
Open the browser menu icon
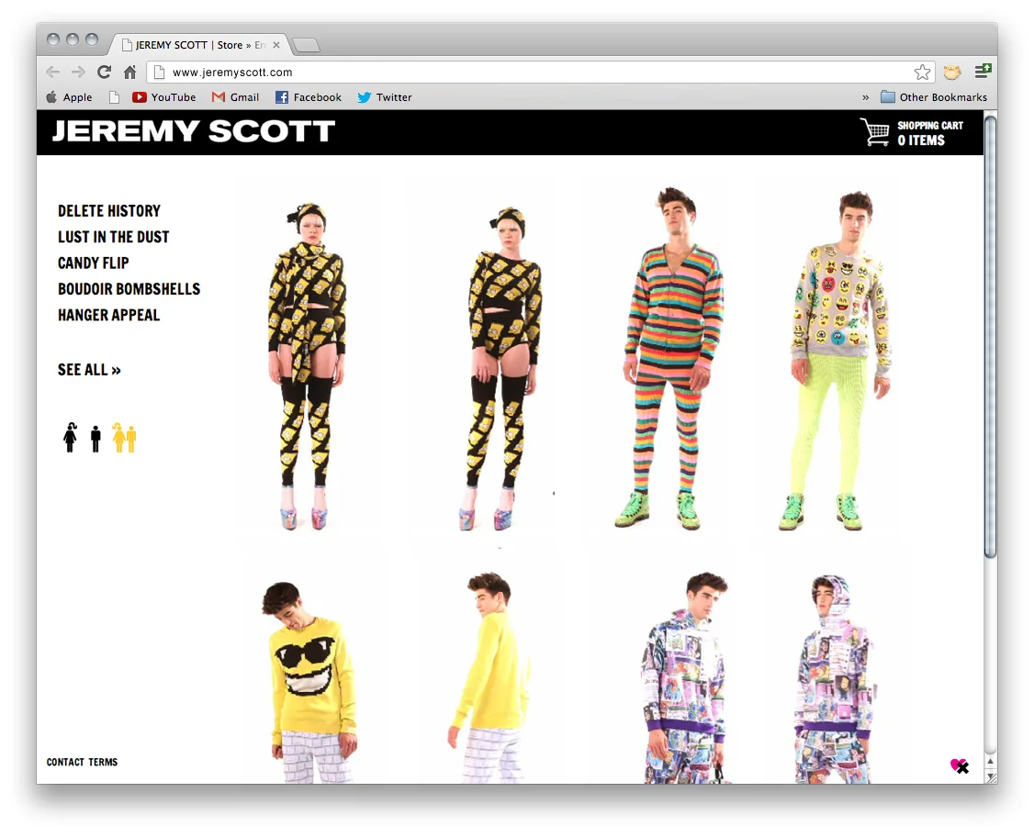(983, 72)
